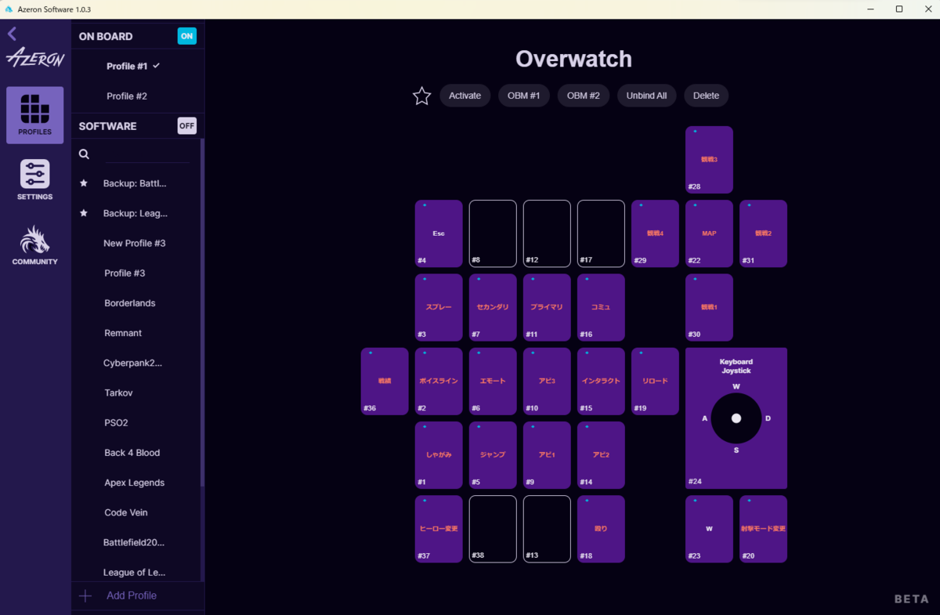
Task: Select the スプレー key #3
Action: [439, 307]
